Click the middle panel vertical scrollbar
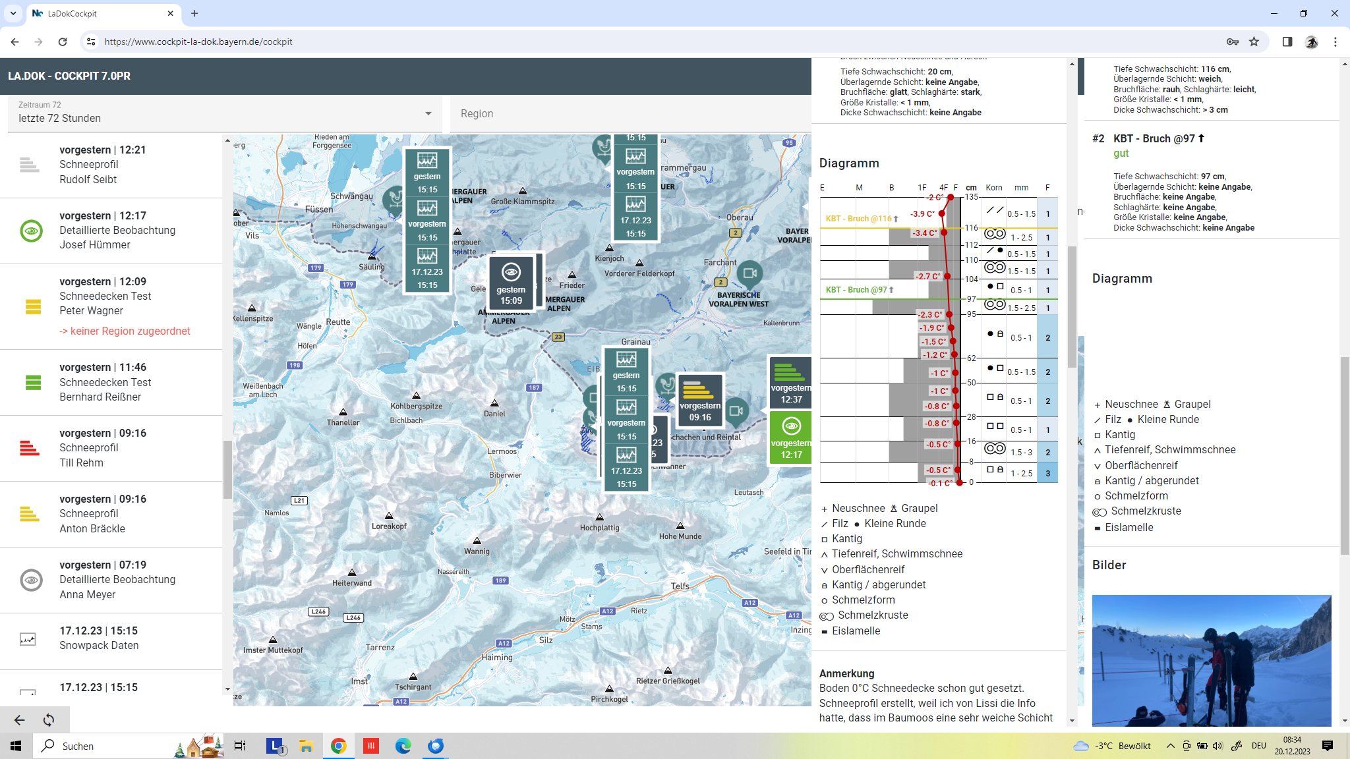The width and height of the screenshot is (1350, 759). (1072, 307)
